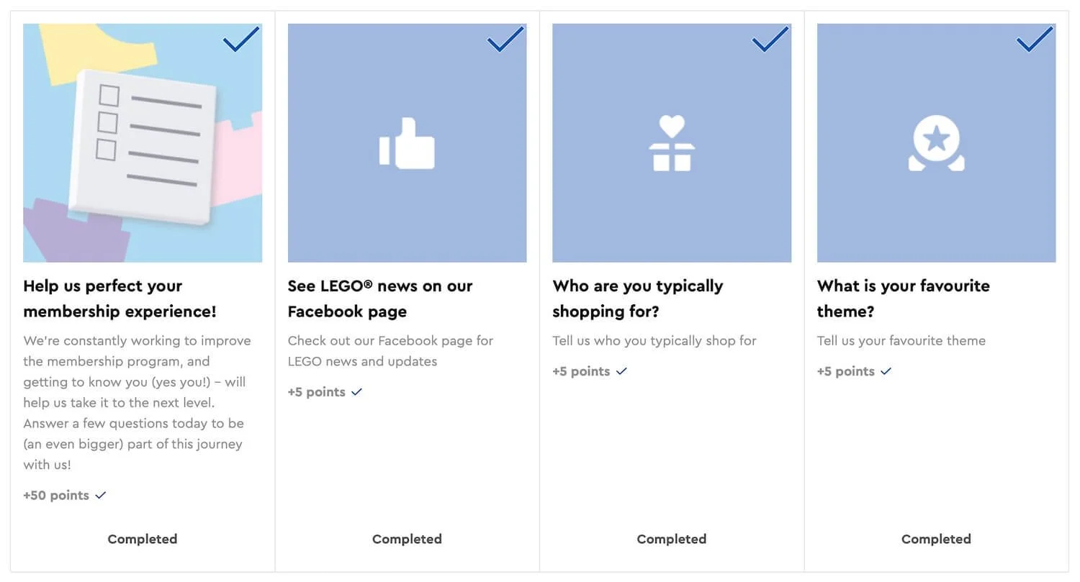Select 'Who are you typically shopping for?' heading
Viewport: 1080px width, 582px height.
[x=638, y=299]
